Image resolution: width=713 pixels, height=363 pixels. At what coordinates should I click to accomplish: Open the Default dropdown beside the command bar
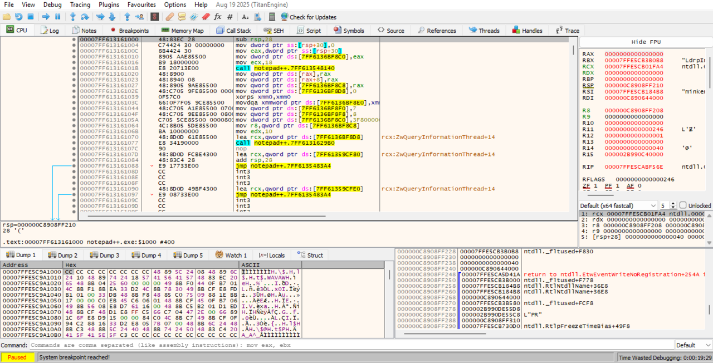692,345
